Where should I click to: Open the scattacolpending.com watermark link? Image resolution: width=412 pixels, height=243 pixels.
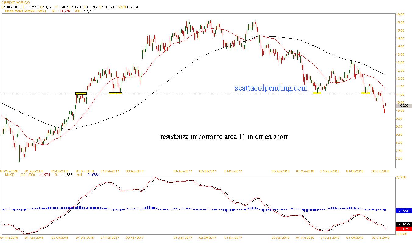coord(271,88)
